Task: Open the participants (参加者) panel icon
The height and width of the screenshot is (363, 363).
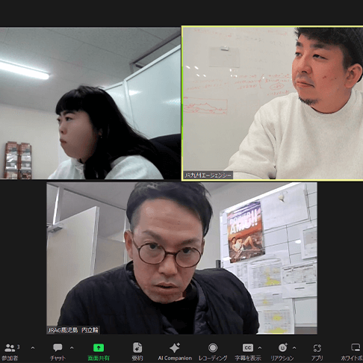Action: click(10, 348)
